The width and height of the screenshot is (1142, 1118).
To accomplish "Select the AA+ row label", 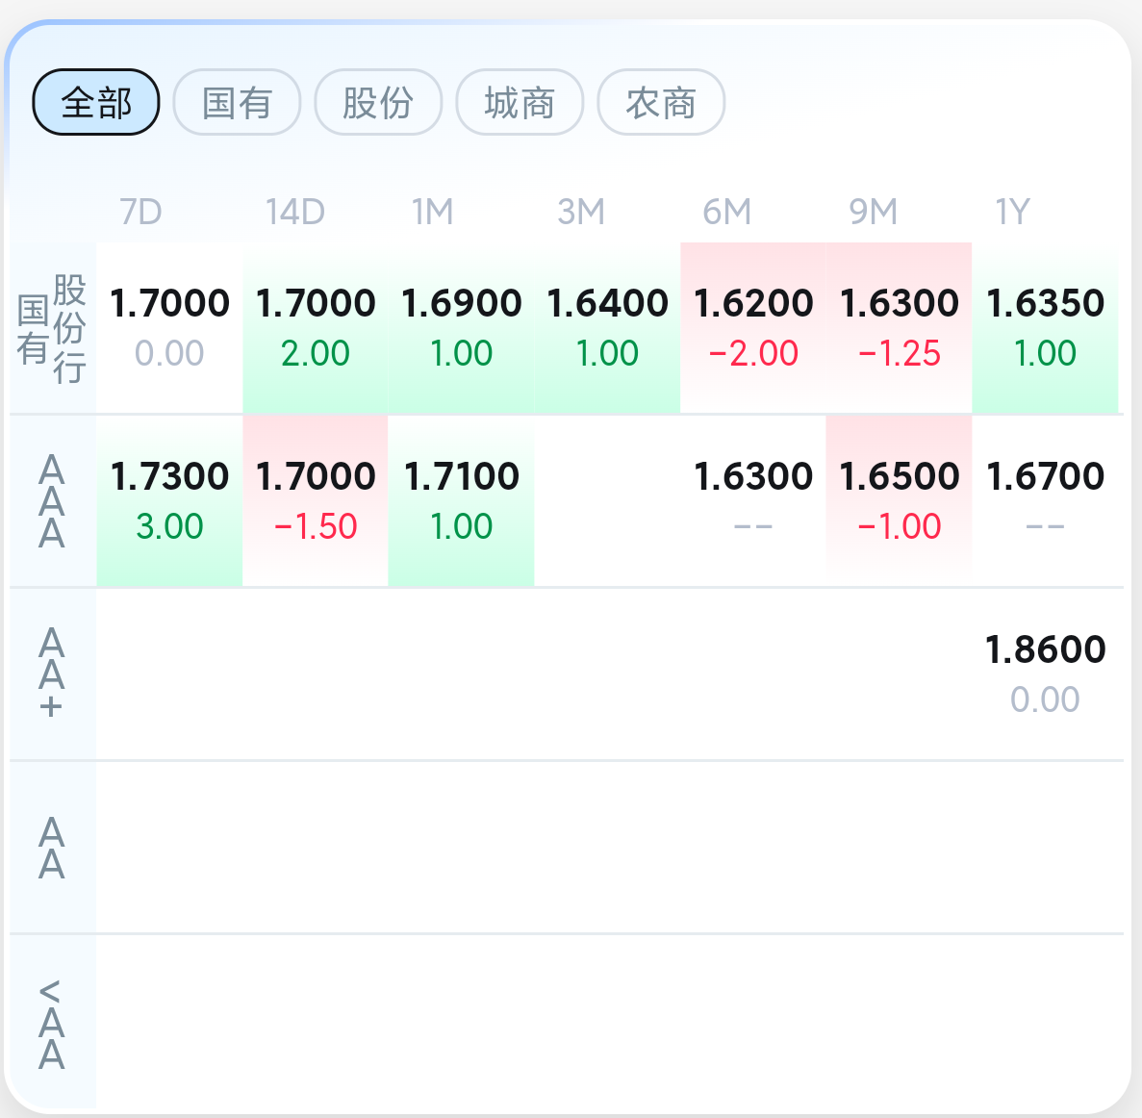I will pyautogui.click(x=51, y=673).
